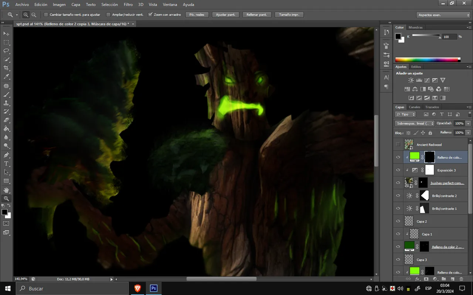Screen dimensions: 473x295
Task: Open the Capas panel options menu
Action: (x=469, y=107)
